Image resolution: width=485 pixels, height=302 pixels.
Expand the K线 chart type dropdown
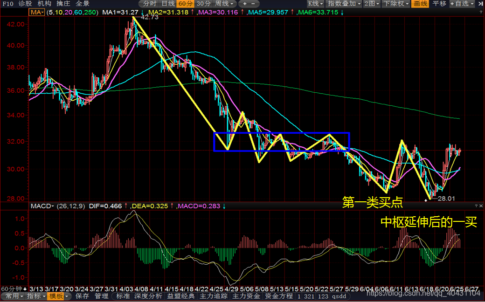[316, 4]
